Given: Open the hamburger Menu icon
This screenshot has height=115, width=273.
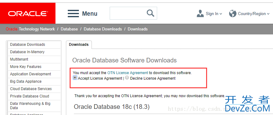Looking at the screenshot, I should click(x=73, y=14).
